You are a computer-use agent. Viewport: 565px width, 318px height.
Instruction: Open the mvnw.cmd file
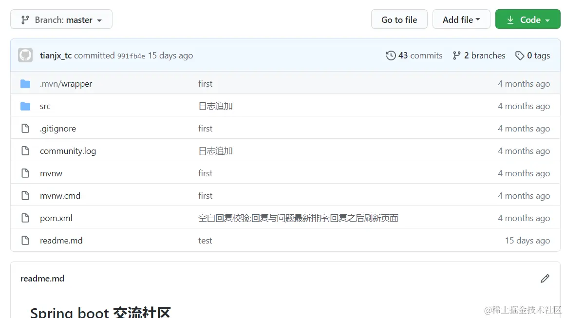click(x=60, y=196)
